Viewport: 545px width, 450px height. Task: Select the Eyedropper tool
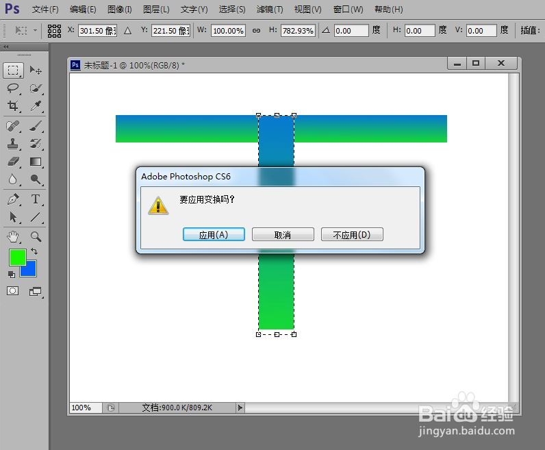(x=36, y=105)
